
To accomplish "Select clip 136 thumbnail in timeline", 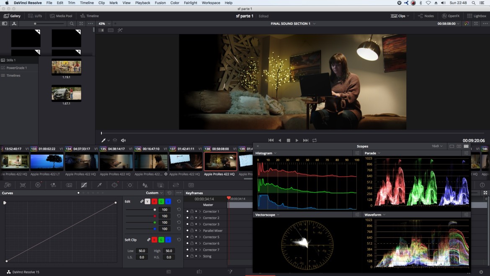I will click(x=151, y=161).
